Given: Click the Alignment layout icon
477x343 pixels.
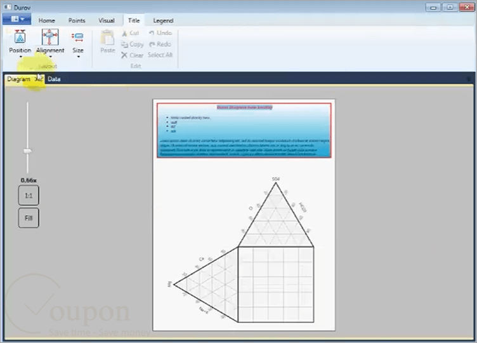Looking at the screenshot, I should pos(50,37).
